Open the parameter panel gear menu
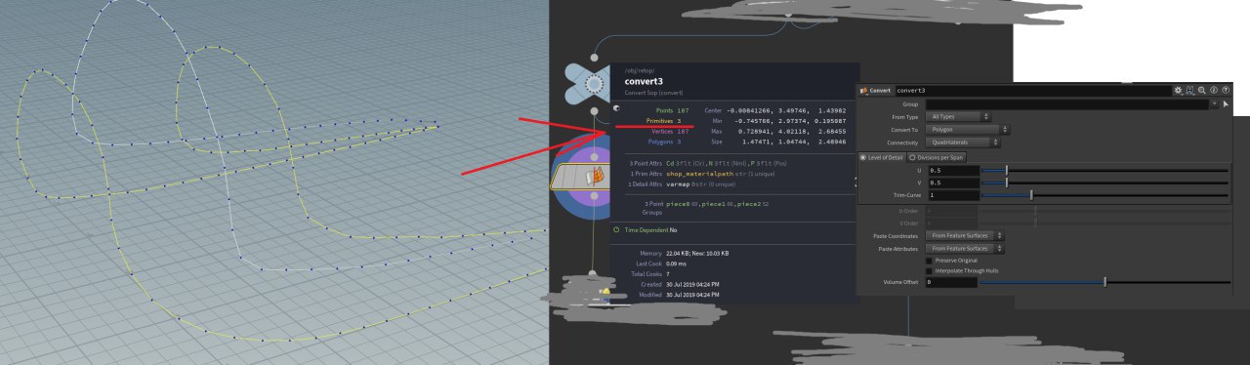Screen dimensions: 1250x365 tap(1179, 90)
